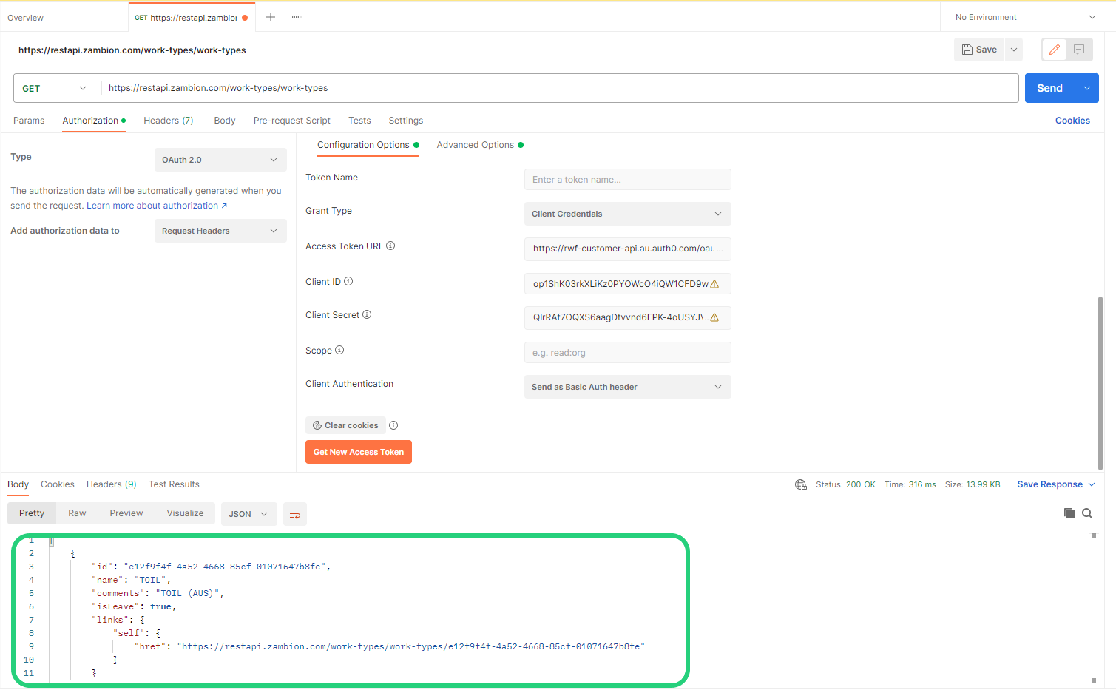The image size is (1116, 693).
Task: Click the Token Name input field
Action: 628,180
